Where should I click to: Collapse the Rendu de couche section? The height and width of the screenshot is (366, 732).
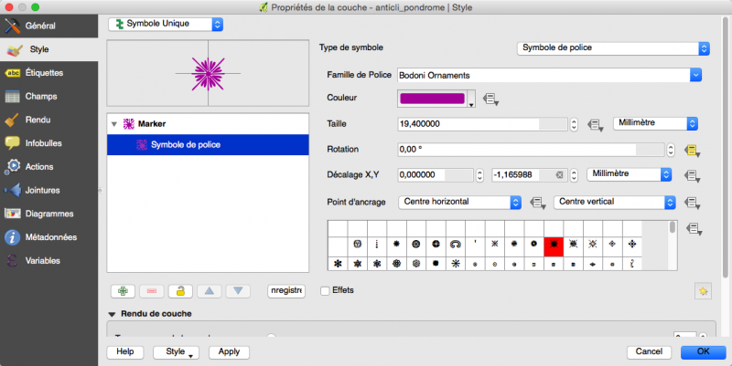coord(112,314)
